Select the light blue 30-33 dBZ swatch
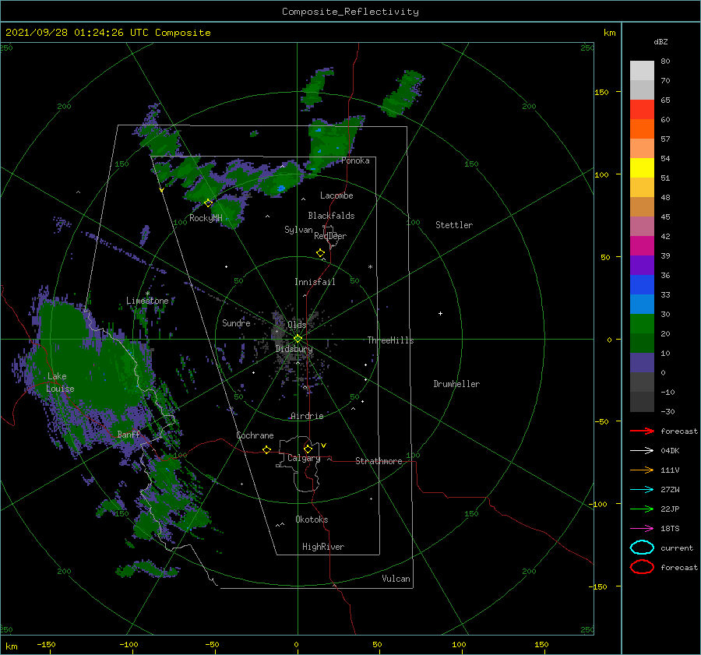Viewport: 701px width, 655px height. click(x=642, y=304)
